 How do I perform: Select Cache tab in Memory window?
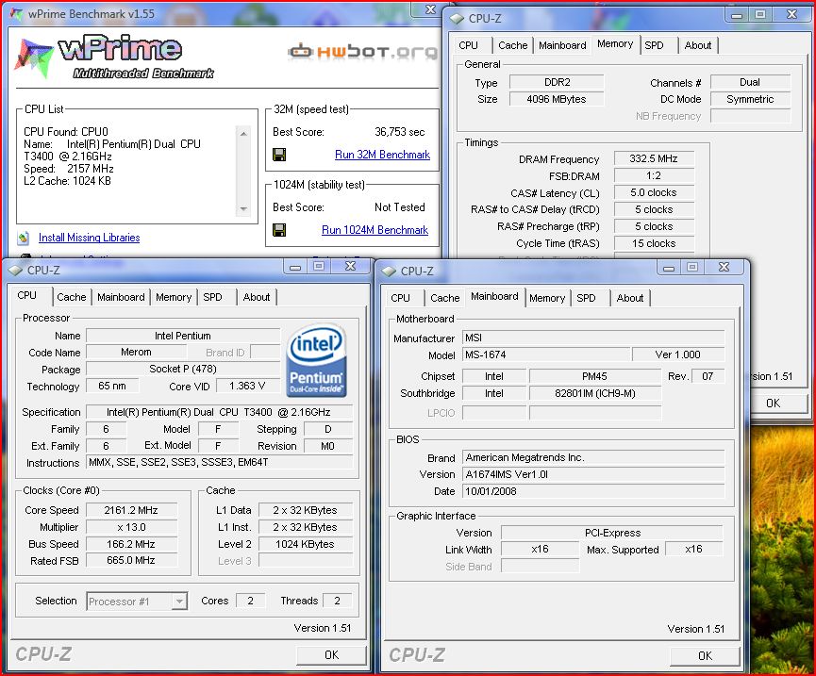(x=512, y=46)
